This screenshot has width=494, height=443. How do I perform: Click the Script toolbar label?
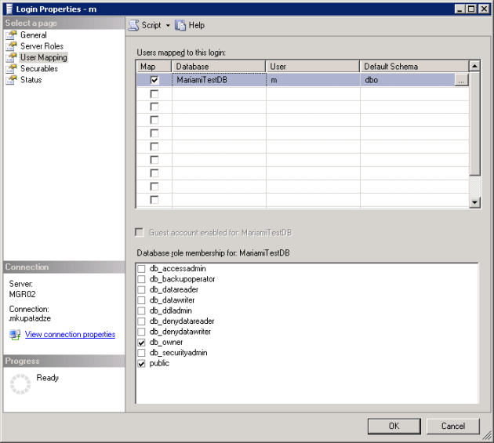pyautogui.click(x=151, y=25)
